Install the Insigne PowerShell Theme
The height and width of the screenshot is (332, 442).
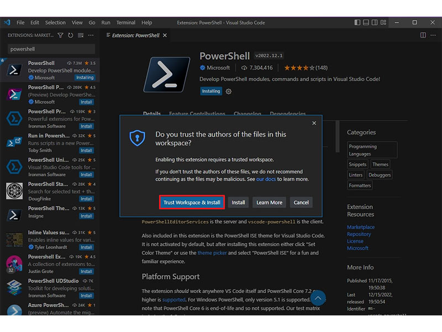point(86,216)
